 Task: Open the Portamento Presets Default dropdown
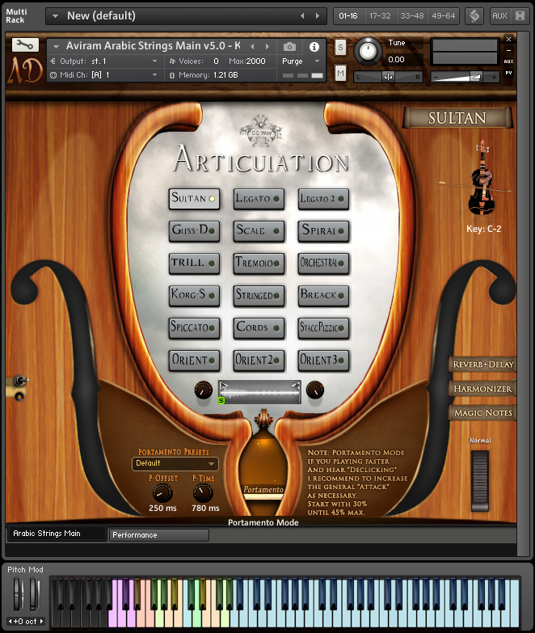pos(175,463)
